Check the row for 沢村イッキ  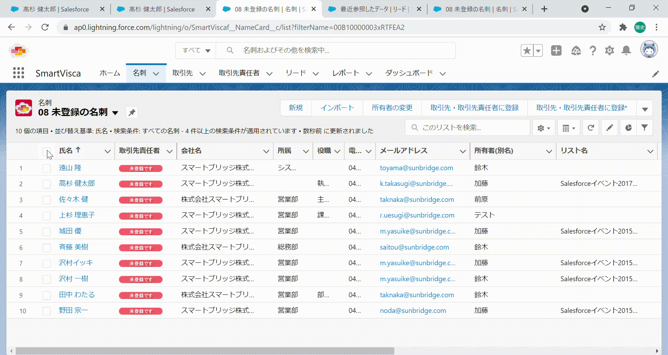46,263
